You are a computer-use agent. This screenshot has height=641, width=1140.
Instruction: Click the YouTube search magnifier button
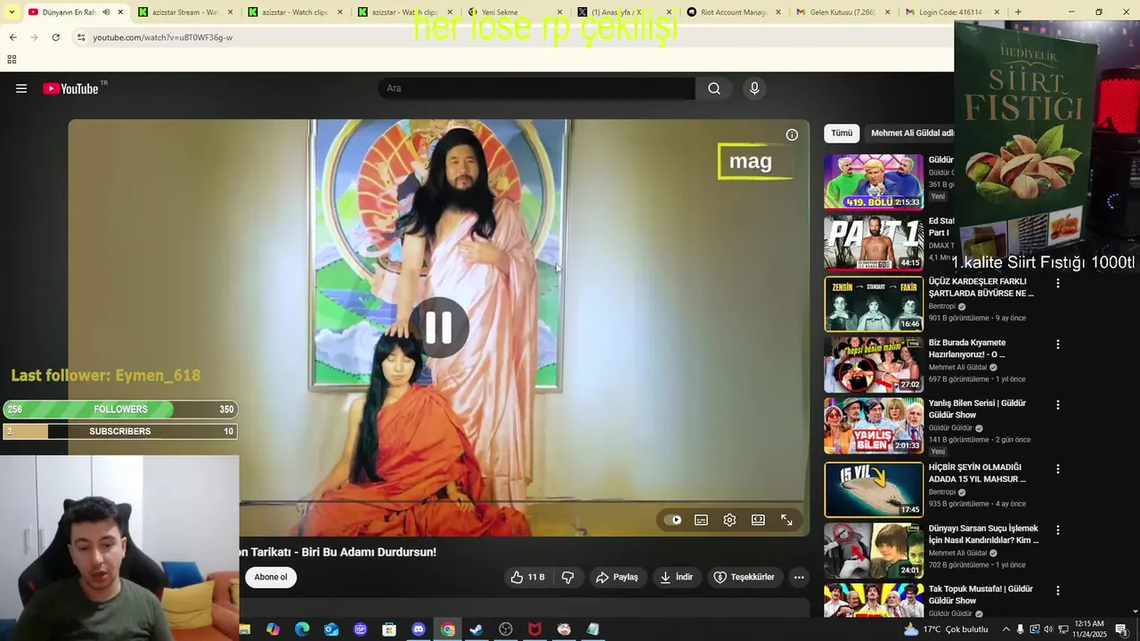tap(714, 88)
